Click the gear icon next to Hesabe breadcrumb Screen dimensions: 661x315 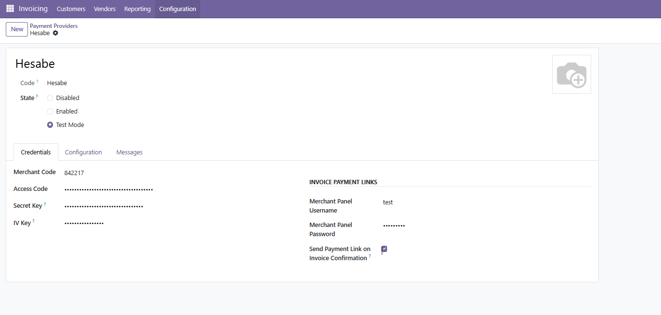coord(55,33)
